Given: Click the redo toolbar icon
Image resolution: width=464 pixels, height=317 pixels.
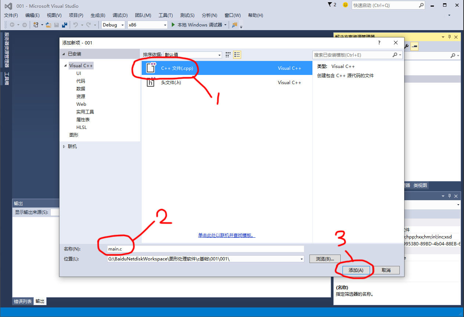Looking at the screenshot, I should point(88,25).
